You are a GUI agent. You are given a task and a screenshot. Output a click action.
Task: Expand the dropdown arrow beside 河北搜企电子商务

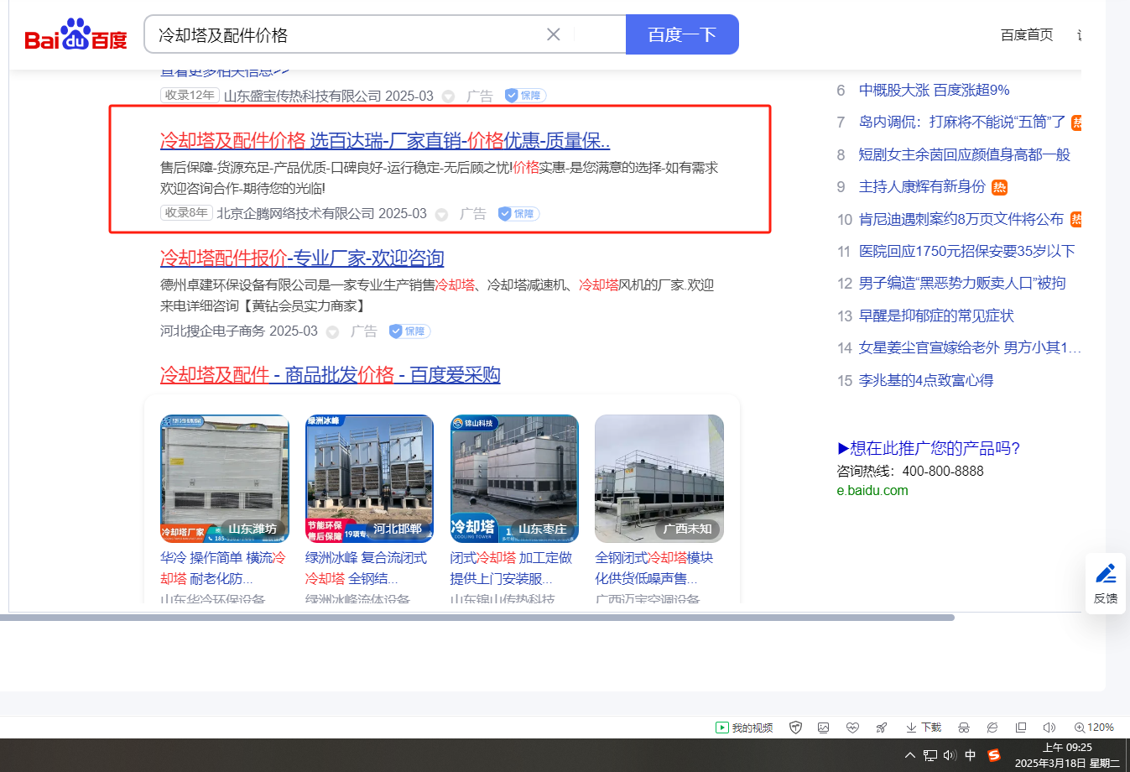point(332,331)
